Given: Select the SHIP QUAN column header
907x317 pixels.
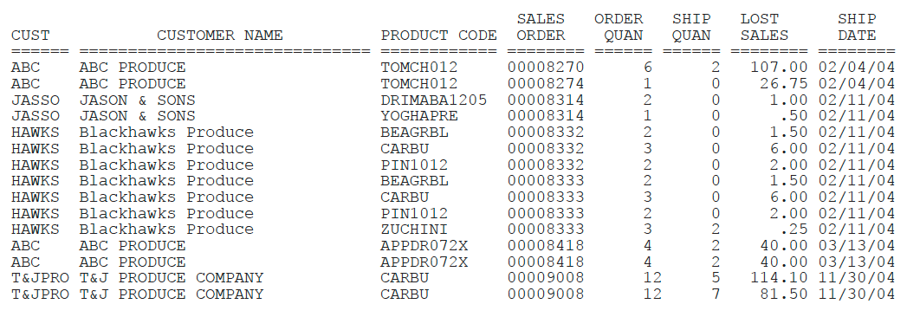Looking at the screenshot, I should click(692, 28).
